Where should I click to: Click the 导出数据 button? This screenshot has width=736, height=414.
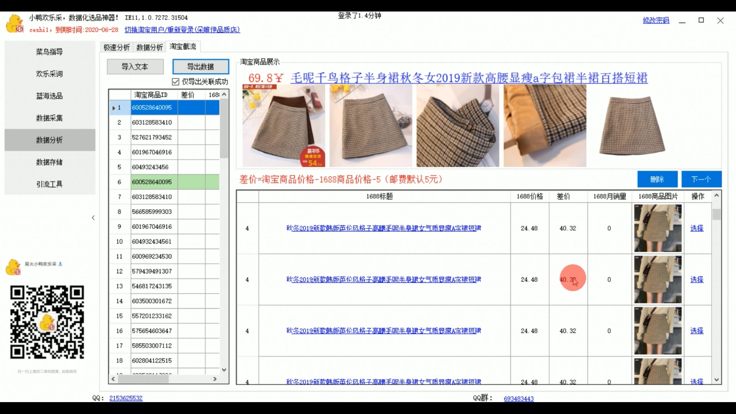[200, 67]
